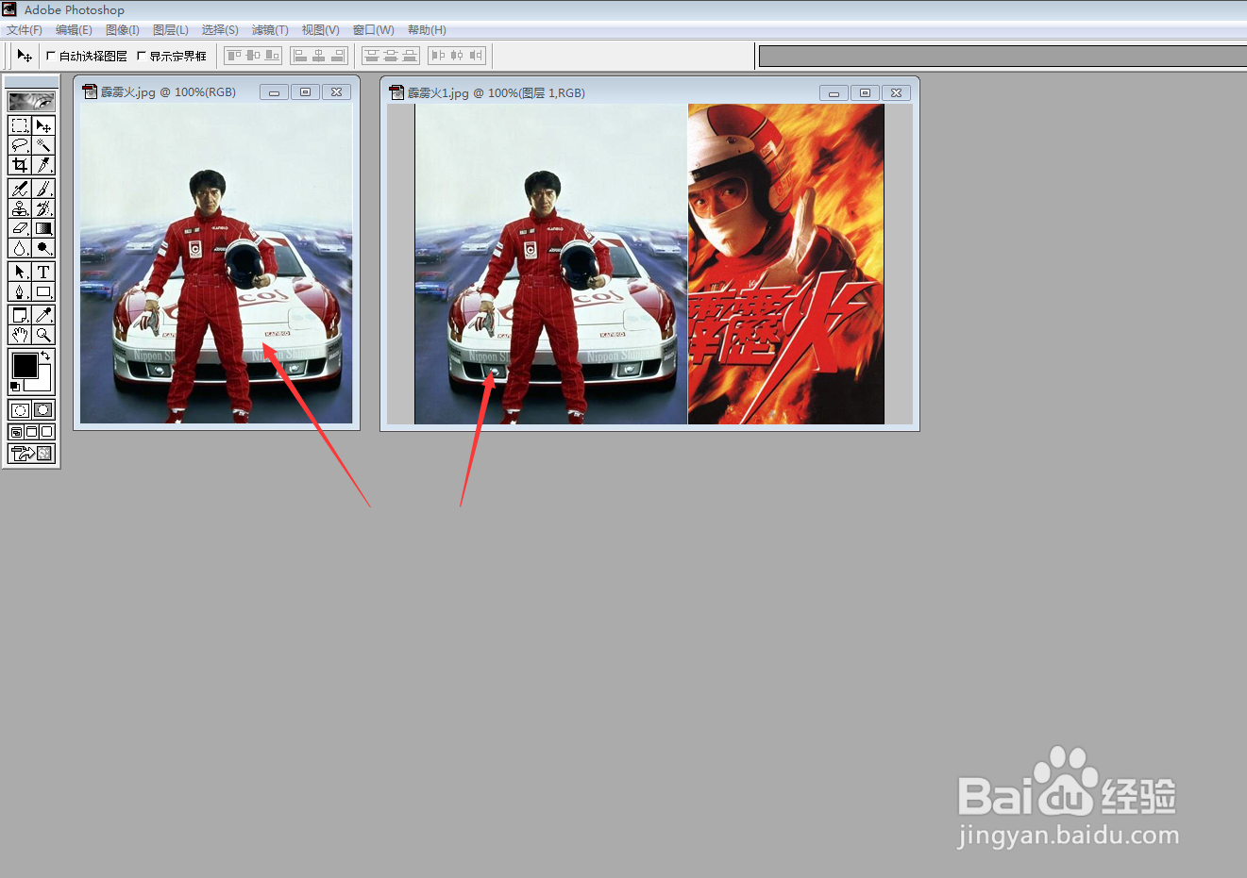Select the Clone Stamp tool
The height and width of the screenshot is (878, 1247).
[x=20, y=208]
